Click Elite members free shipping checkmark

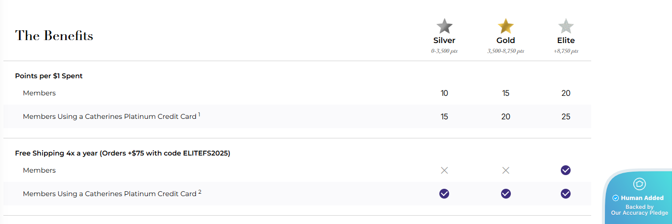[566, 170]
